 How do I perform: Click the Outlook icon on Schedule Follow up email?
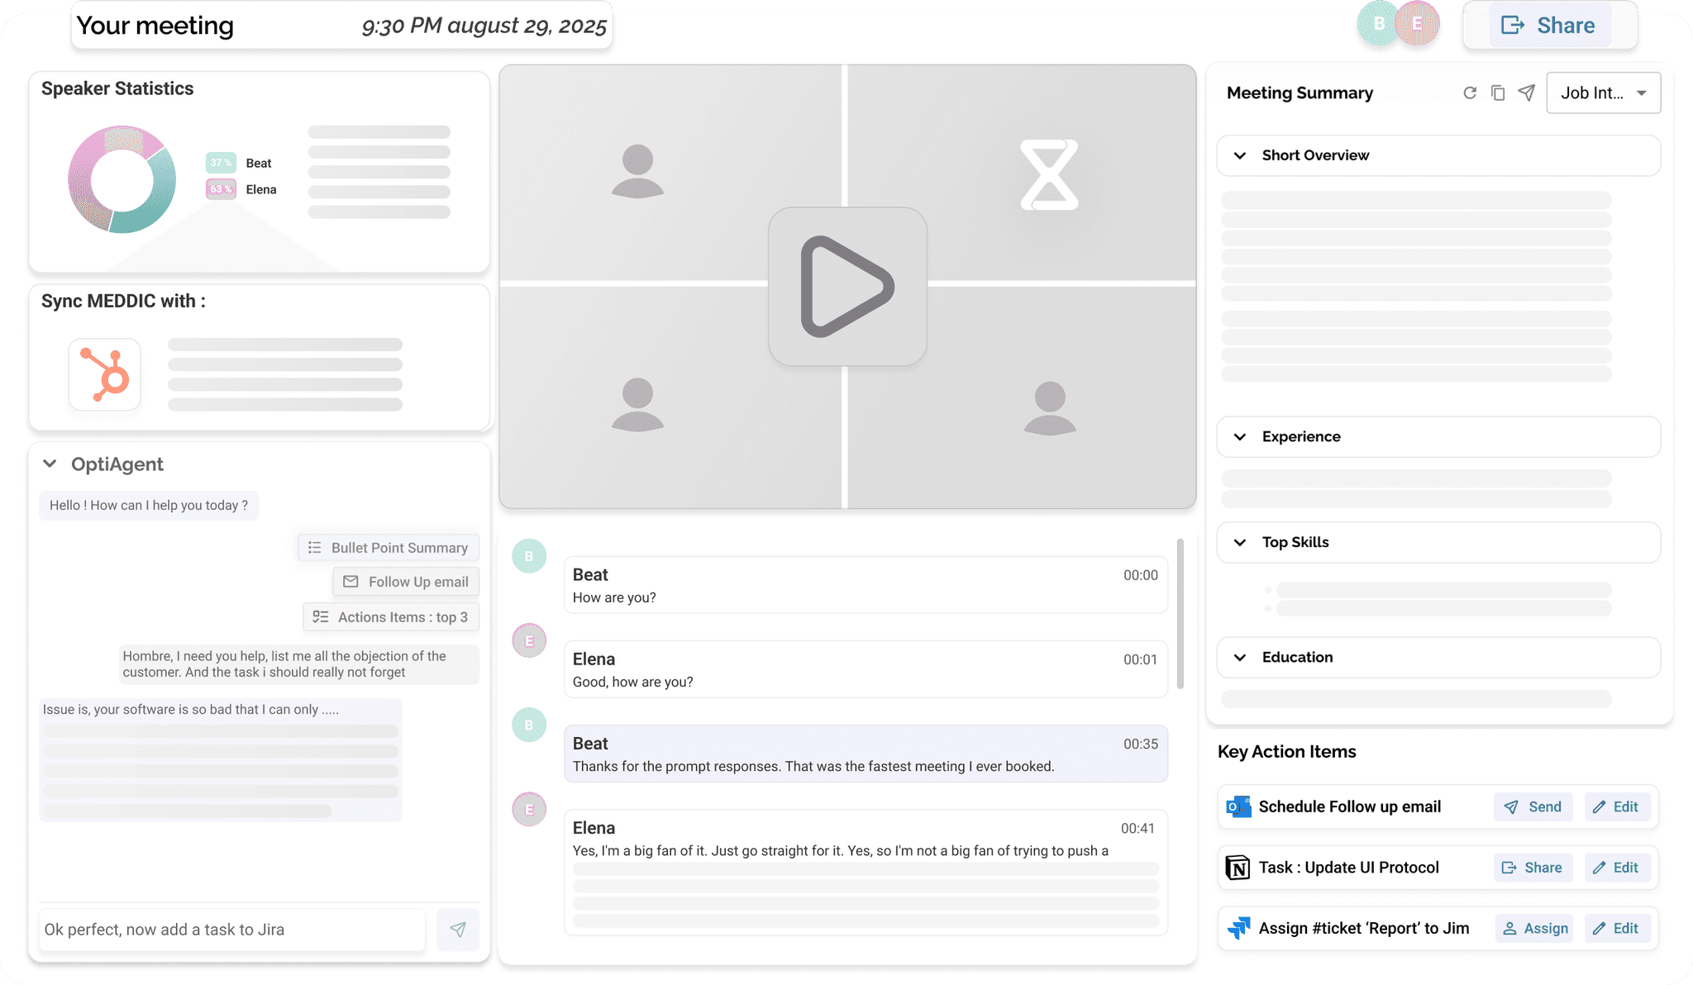coord(1238,807)
